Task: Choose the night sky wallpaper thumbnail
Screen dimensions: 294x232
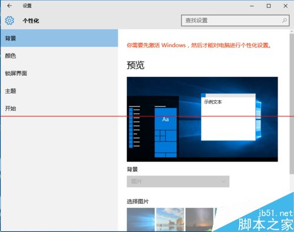Action: pyautogui.click(x=199, y=220)
